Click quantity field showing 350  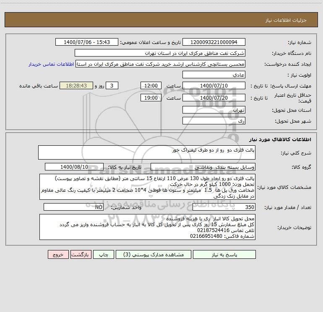pos(224,207)
